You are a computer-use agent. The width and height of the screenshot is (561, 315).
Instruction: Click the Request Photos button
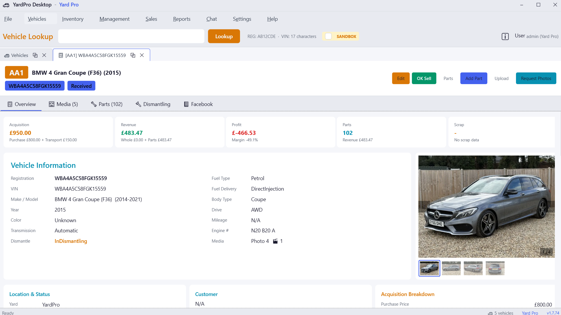(536, 78)
